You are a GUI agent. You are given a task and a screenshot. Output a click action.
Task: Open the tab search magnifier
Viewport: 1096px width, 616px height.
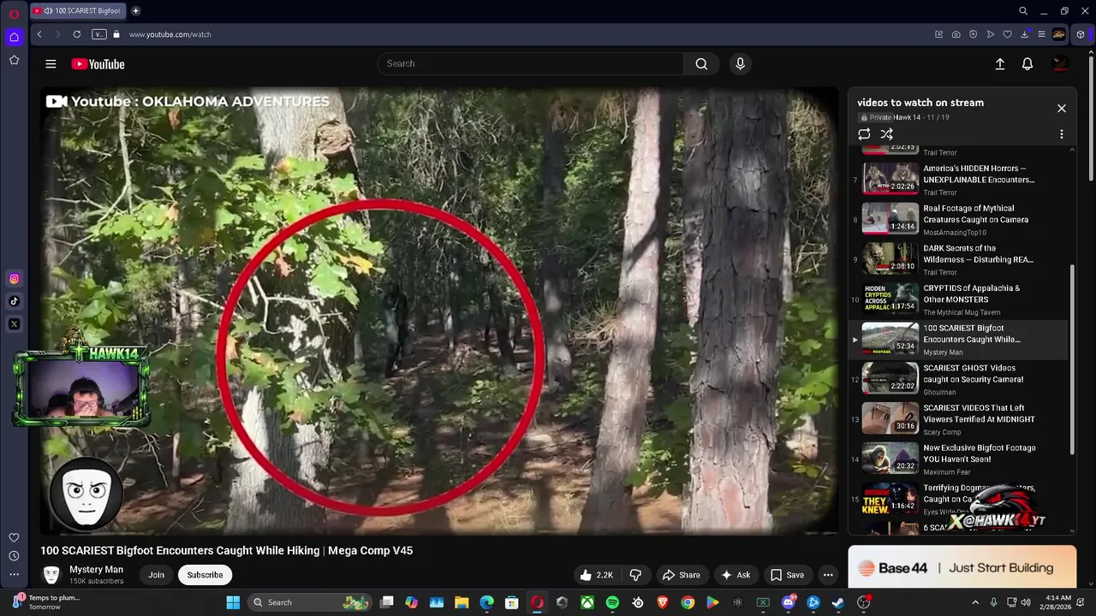click(1023, 11)
